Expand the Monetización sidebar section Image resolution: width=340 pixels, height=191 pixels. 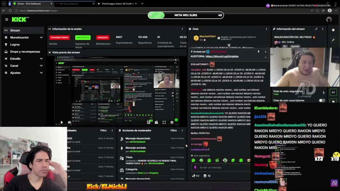click(23, 37)
